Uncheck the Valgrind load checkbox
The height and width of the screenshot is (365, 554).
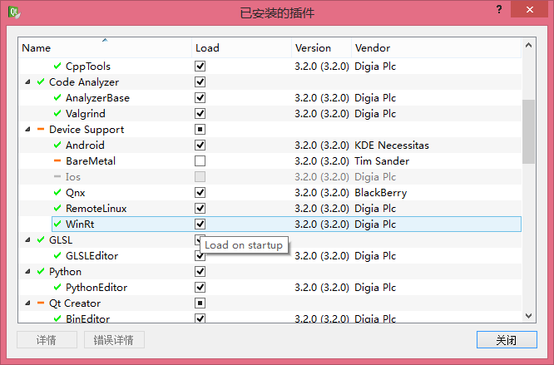[200, 113]
